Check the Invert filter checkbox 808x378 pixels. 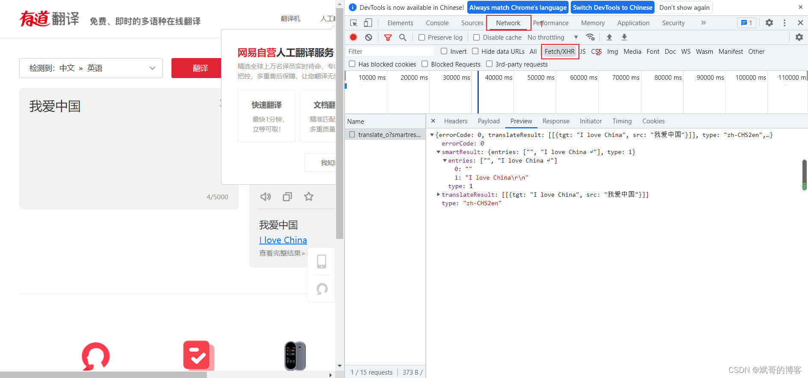click(444, 51)
